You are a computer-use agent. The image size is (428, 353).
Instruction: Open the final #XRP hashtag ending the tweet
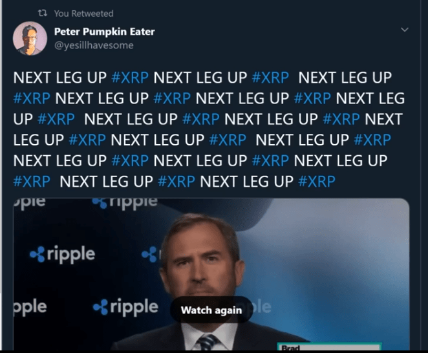click(x=317, y=181)
